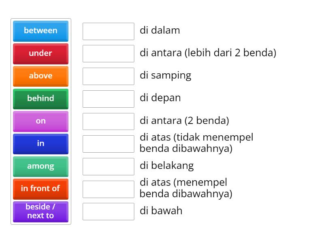
Task: Click the 'above' word tile
Action: click(x=40, y=76)
